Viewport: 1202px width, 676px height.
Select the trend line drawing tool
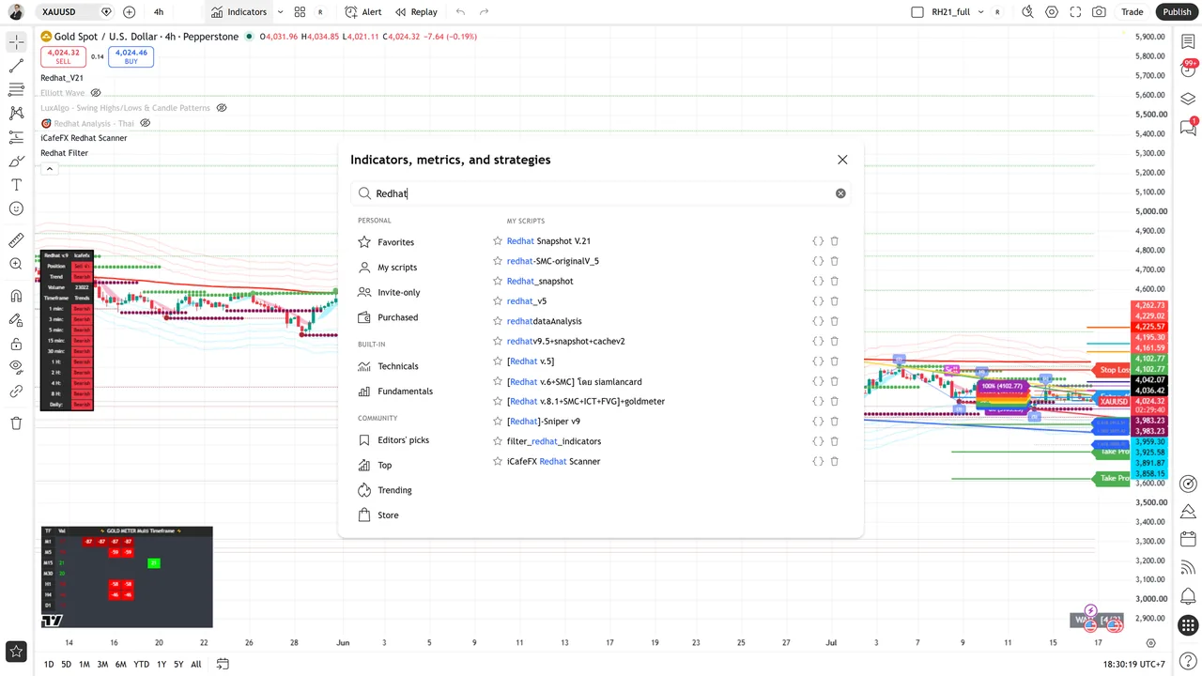(16, 66)
